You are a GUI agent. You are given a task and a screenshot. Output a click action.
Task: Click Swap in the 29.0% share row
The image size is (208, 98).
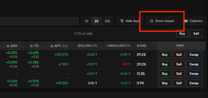[194, 64]
